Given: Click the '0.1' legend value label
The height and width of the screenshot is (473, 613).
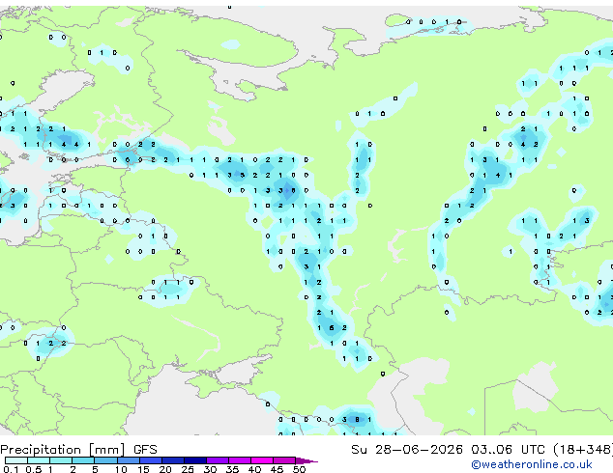Looking at the screenshot, I should [11, 469].
